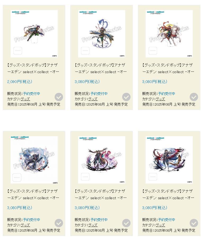
Task: Open thumbnail of green-clad character standpop
Action: click(x=34, y=34)
